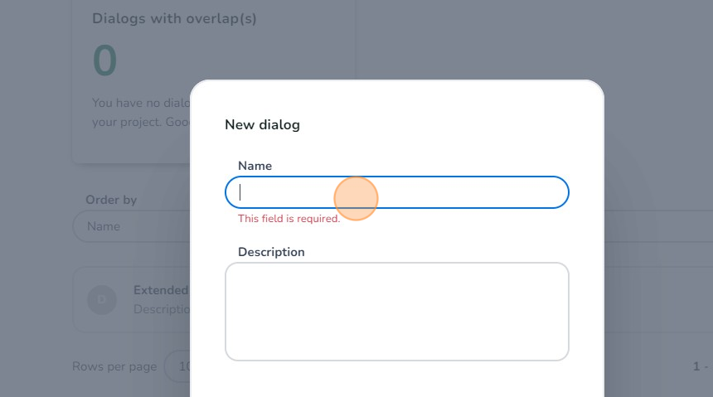Click the "This field is required." error message
This screenshot has height=397, width=713.
point(289,219)
